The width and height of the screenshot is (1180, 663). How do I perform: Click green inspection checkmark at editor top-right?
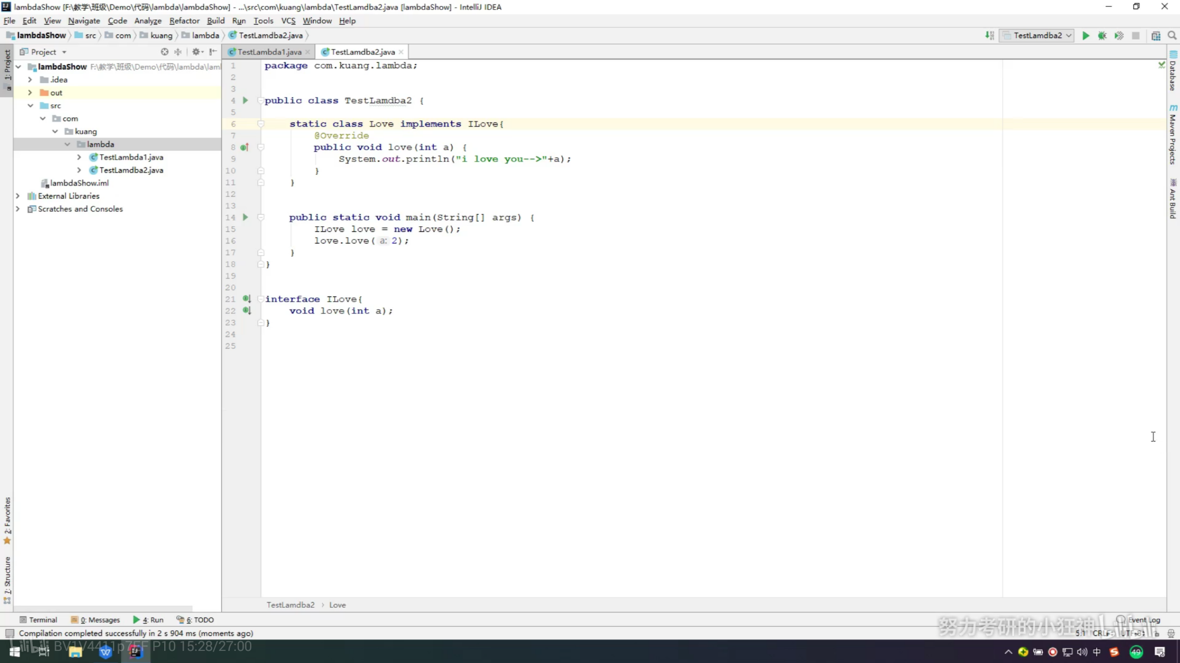coord(1162,65)
